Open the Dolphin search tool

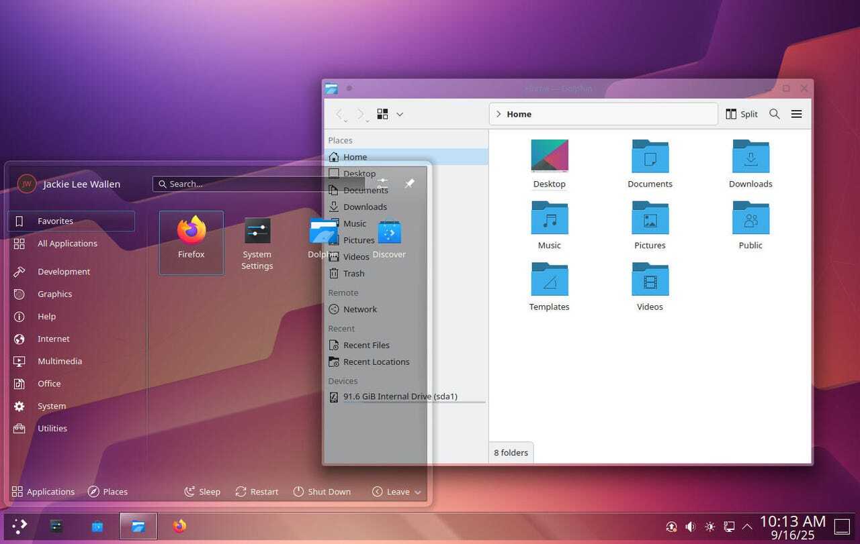774,113
